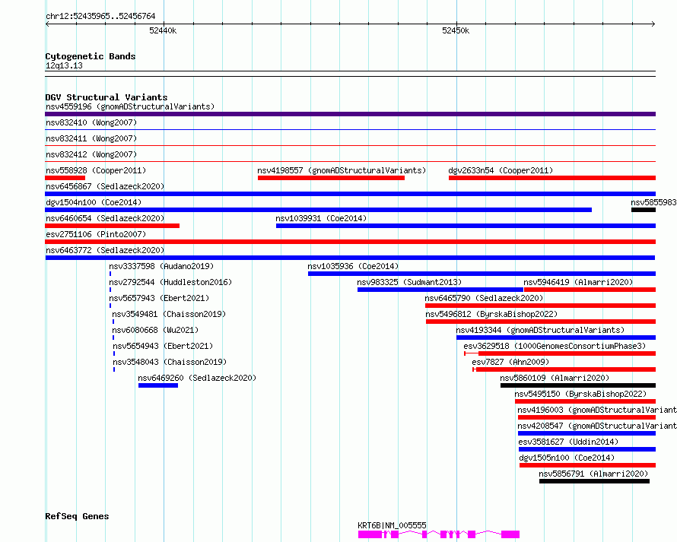Click the nsv6469260 (Sedlazeck2020) label
The width and height of the screenshot is (677, 542).
197,378
